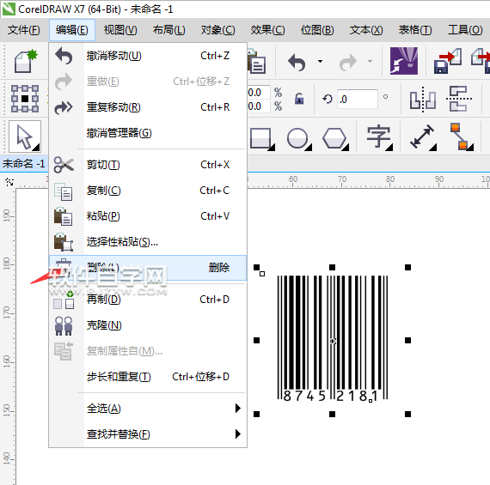Choose 粘贴(P) menu entry
490x485 pixels.
pyautogui.click(x=148, y=216)
